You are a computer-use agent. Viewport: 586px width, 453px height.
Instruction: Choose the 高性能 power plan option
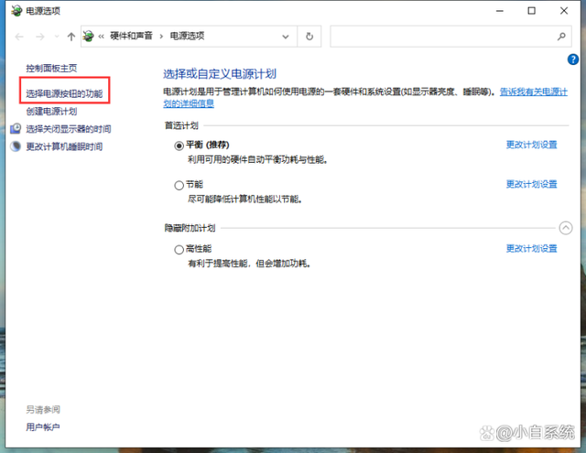179,249
